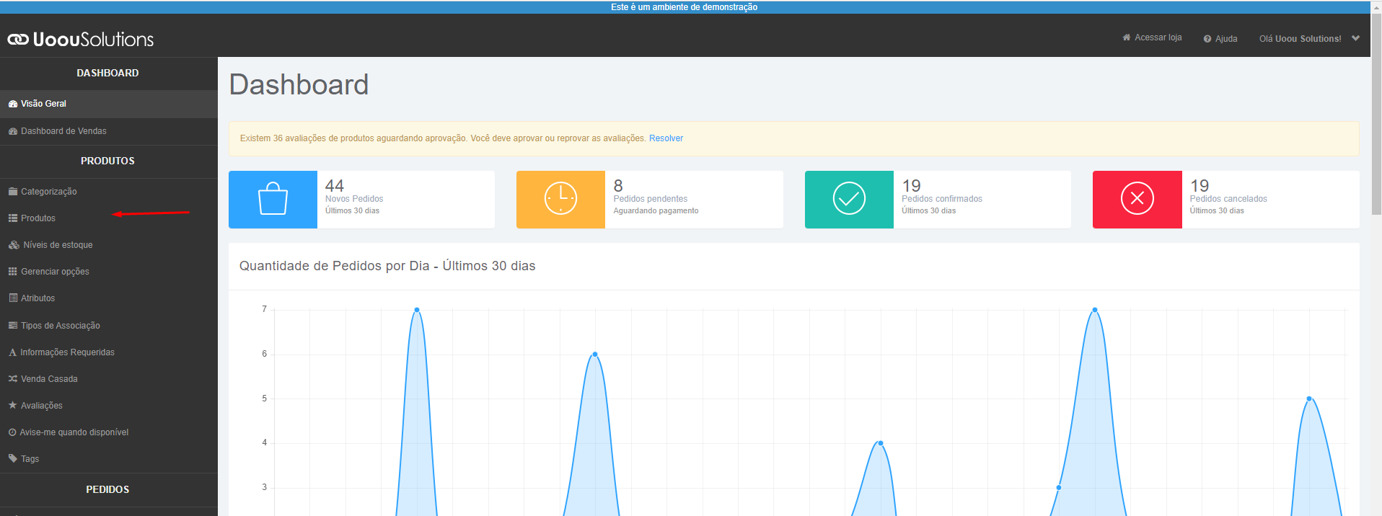Click the Atributos list icon
Image resolution: width=1382 pixels, height=516 pixels.
click(x=13, y=298)
